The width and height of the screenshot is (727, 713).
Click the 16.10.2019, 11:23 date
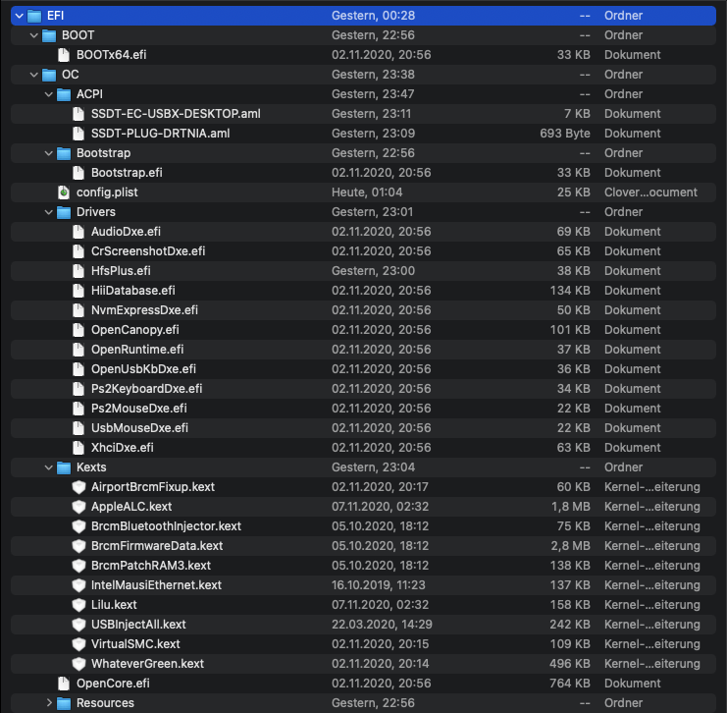click(x=379, y=585)
